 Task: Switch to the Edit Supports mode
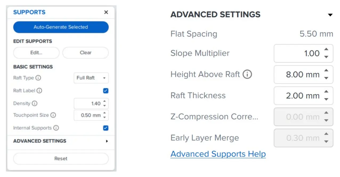pos(36,53)
